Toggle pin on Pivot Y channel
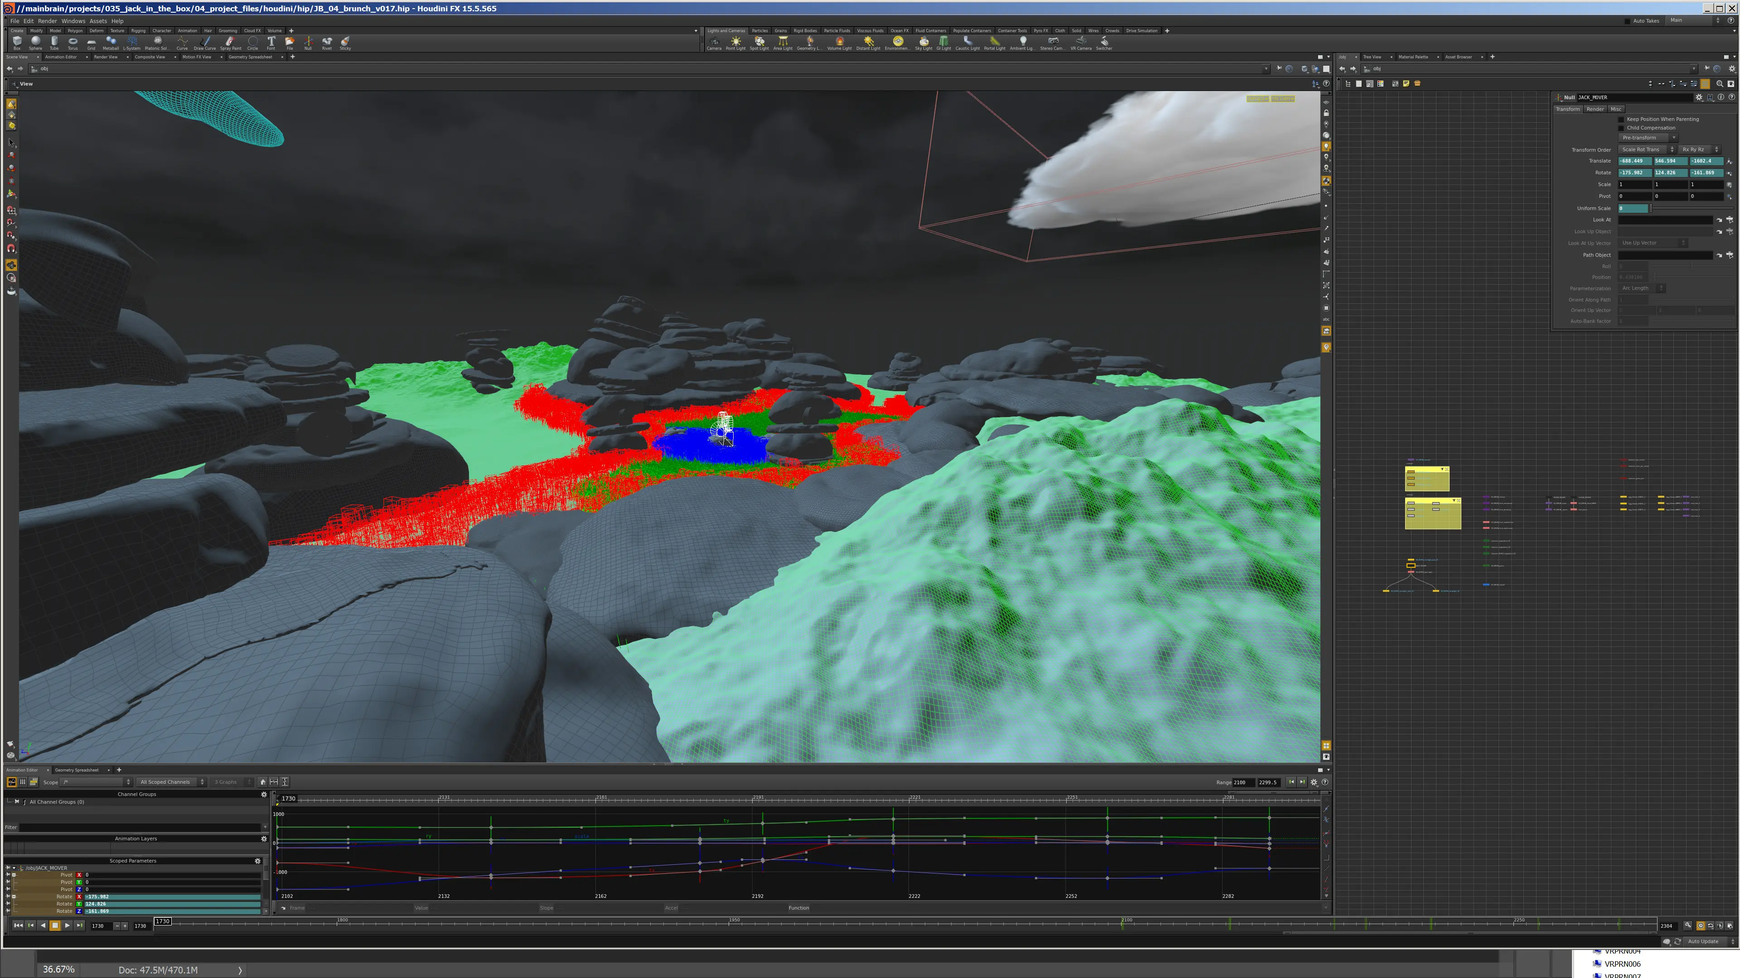The width and height of the screenshot is (1740, 978). tap(8, 882)
